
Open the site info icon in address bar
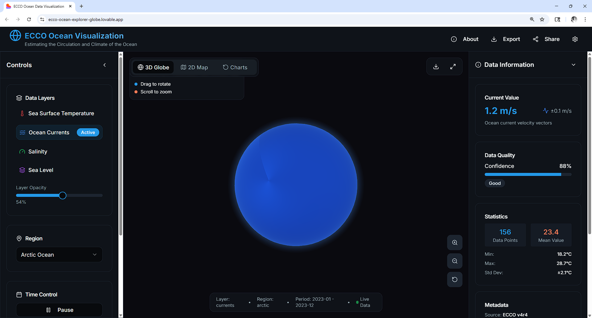click(42, 19)
